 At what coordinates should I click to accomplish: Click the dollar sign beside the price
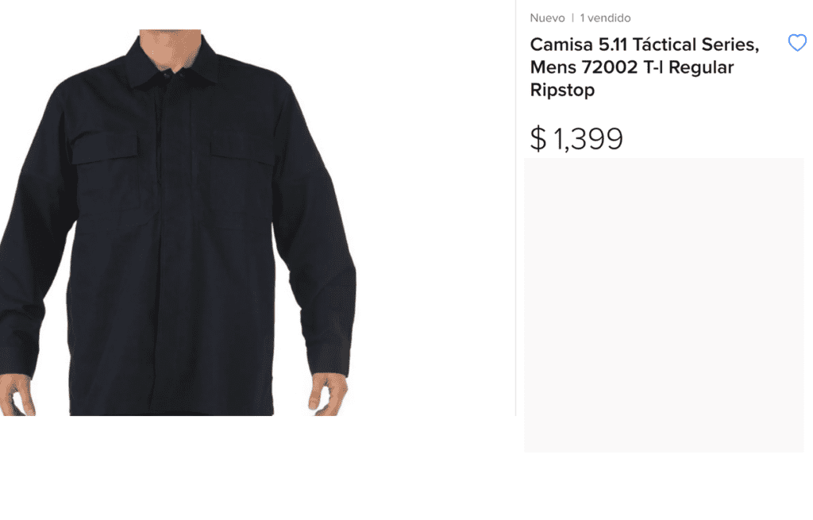click(x=538, y=138)
